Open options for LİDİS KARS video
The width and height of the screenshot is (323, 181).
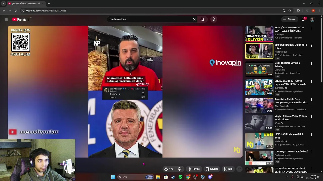311,135
